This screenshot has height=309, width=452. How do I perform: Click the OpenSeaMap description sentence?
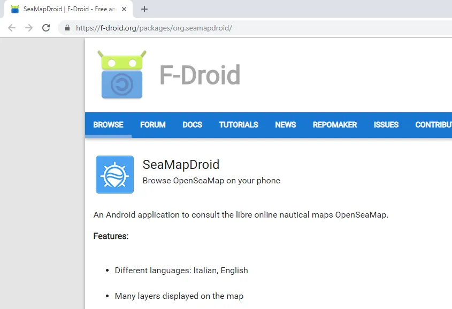click(x=241, y=215)
